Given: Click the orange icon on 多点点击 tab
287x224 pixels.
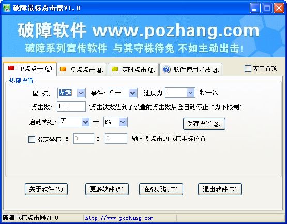Looking at the screenshot, I should click(63, 69).
